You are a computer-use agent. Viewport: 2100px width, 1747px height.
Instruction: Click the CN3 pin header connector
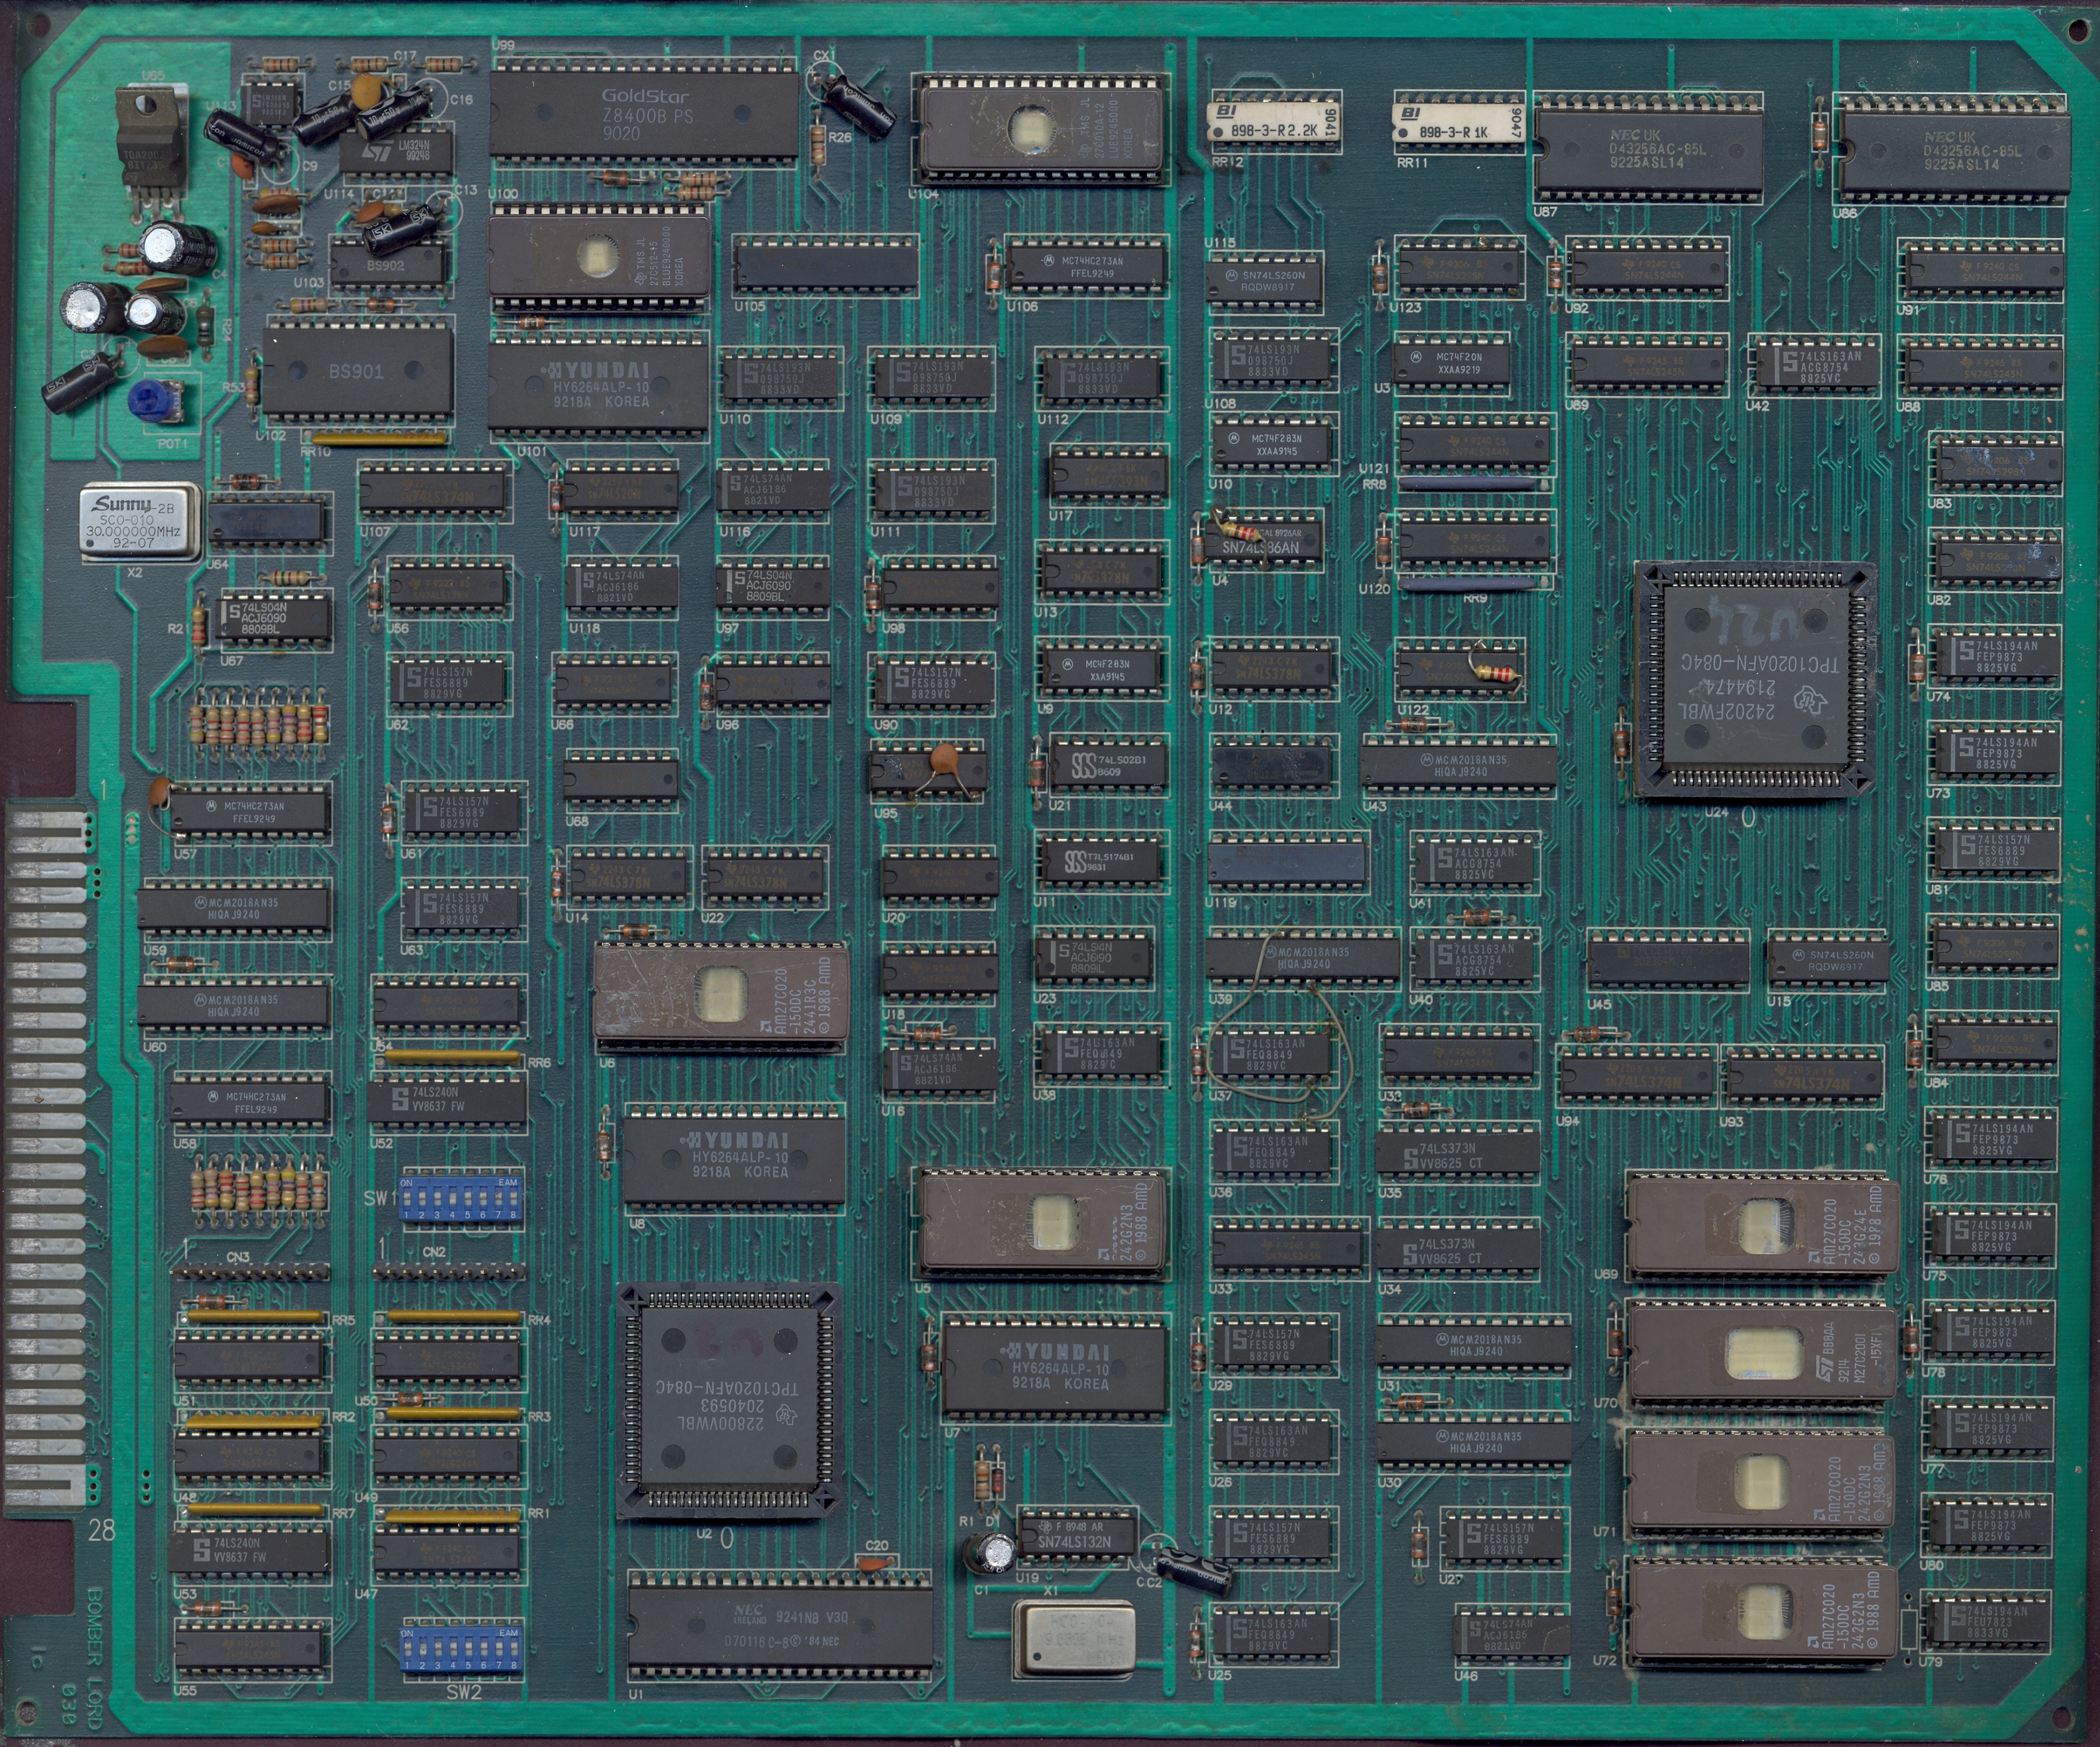pos(250,1272)
